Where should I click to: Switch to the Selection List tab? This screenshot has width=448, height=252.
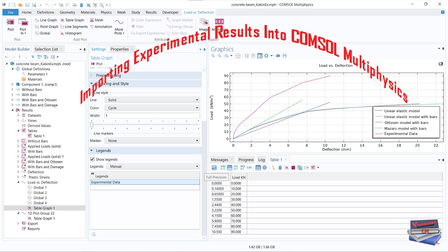tap(46, 49)
